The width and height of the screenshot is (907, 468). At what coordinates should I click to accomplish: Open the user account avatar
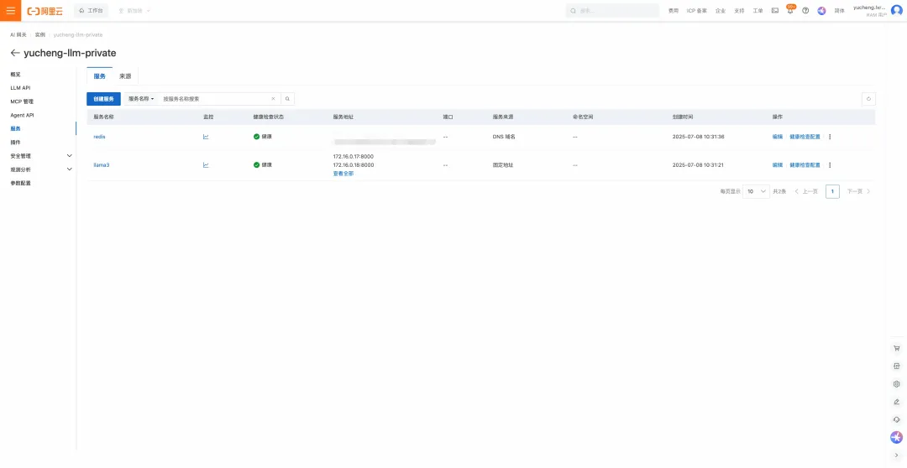[x=896, y=10]
